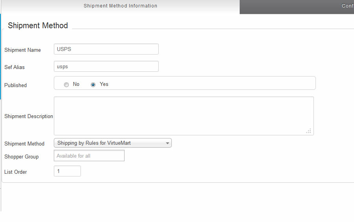Screen dimensions: 354x222
Task: Click the Published label
Action: [x=16, y=85]
